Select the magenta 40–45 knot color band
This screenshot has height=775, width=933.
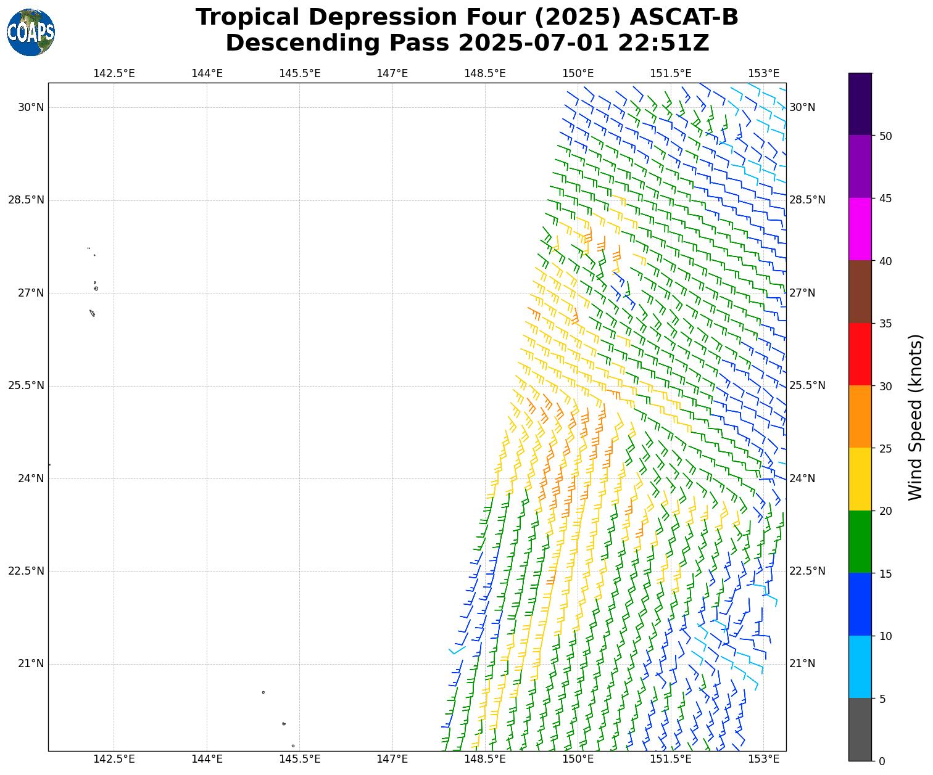860,229
